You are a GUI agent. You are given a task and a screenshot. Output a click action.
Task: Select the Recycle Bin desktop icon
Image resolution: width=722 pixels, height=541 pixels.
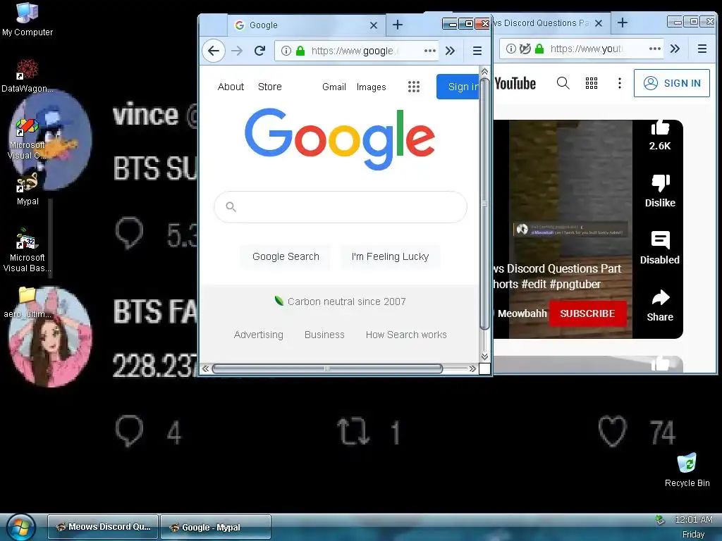687,470
